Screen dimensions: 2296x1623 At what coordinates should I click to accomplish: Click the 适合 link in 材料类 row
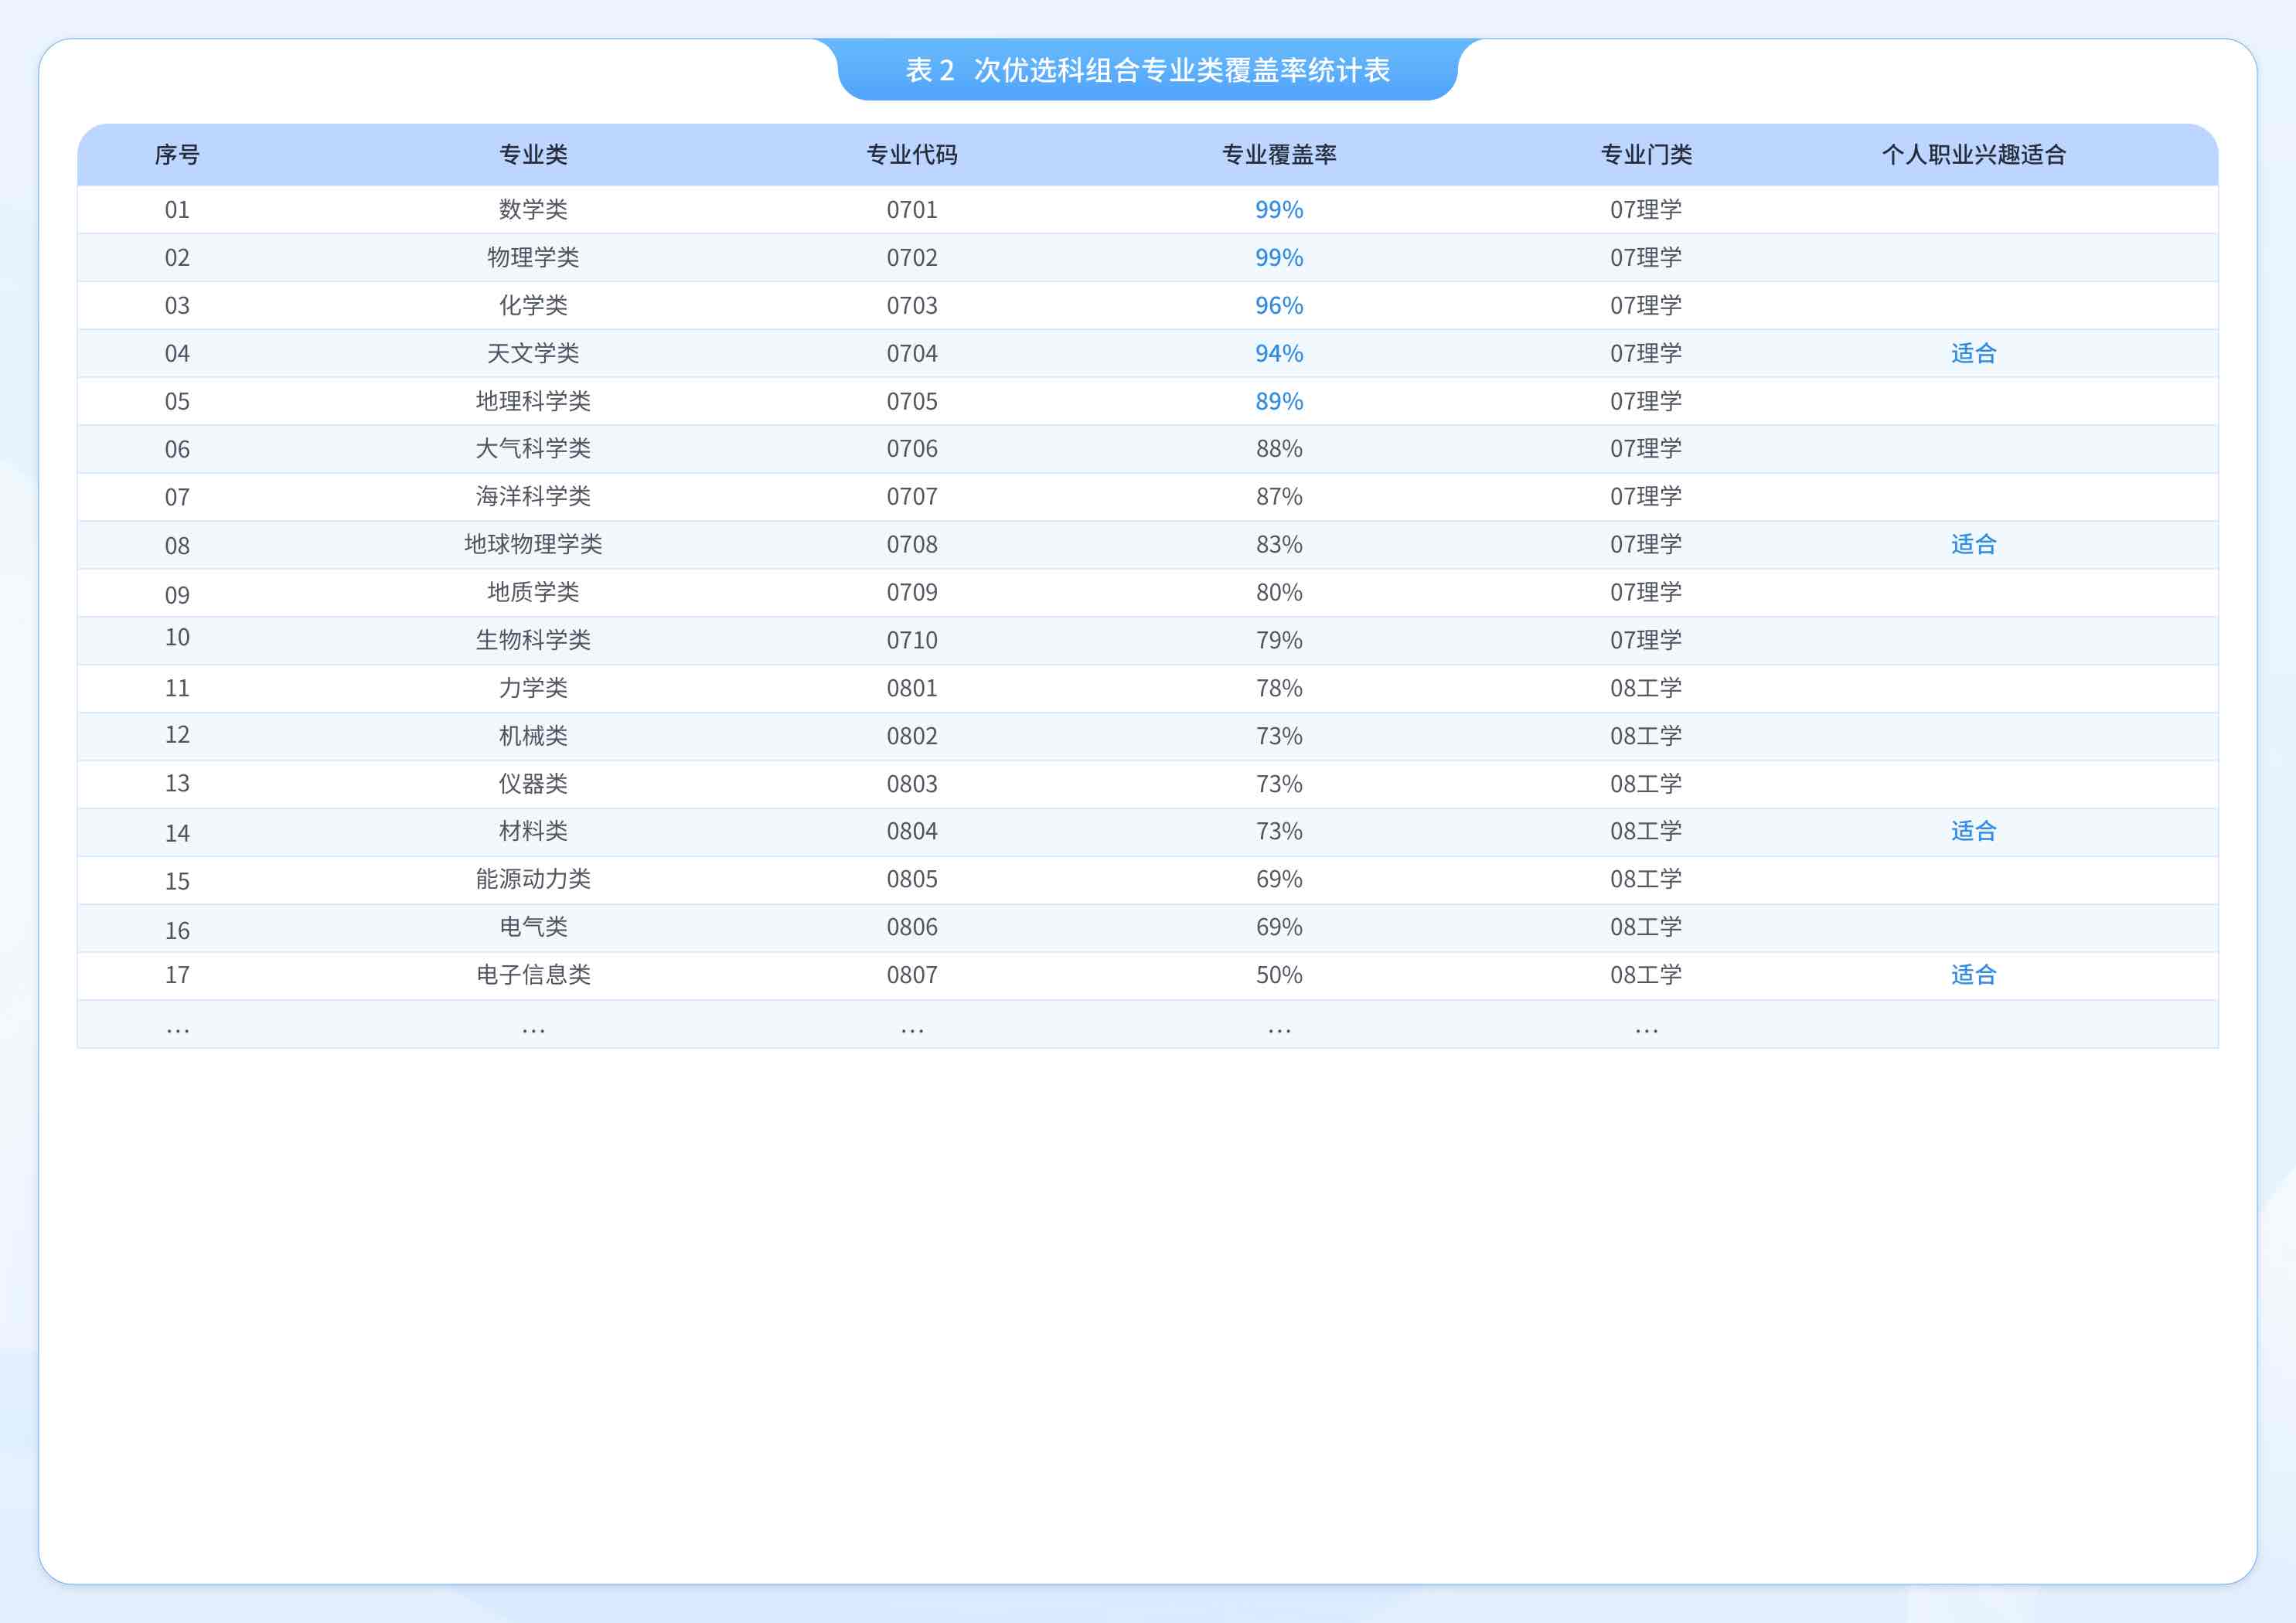1972,831
